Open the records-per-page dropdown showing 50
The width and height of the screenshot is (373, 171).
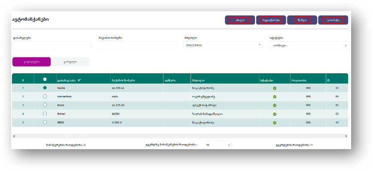(x=217, y=144)
